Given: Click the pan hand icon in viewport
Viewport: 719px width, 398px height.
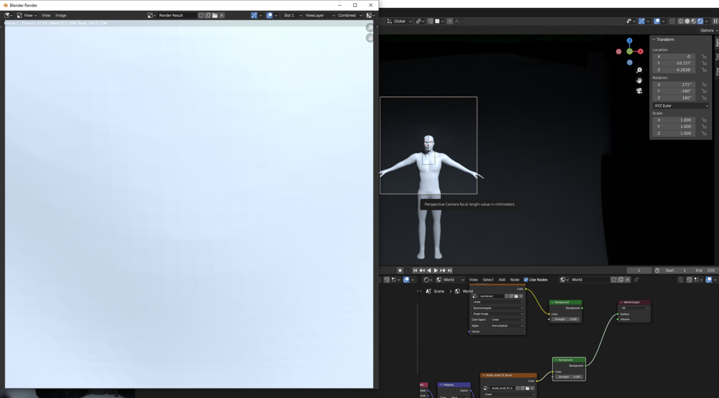Looking at the screenshot, I should (x=639, y=80).
